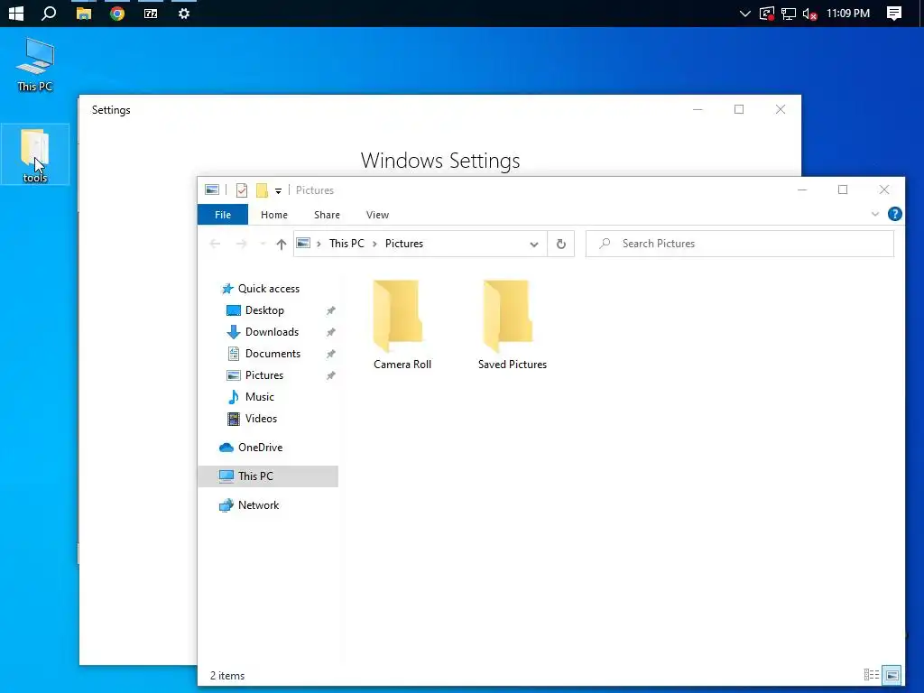This screenshot has width=924, height=693.
Task: Select the Saved Pictures folder
Action: (x=513, y=325)
